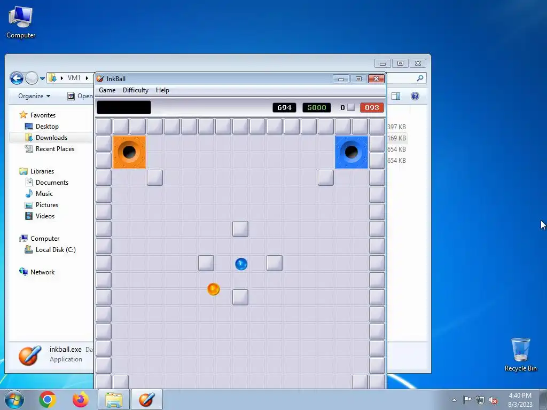Click the Explorer help question-mark icon
This screenshot has height=410, width=547.
pyautogui.click(x=415, y=96)
